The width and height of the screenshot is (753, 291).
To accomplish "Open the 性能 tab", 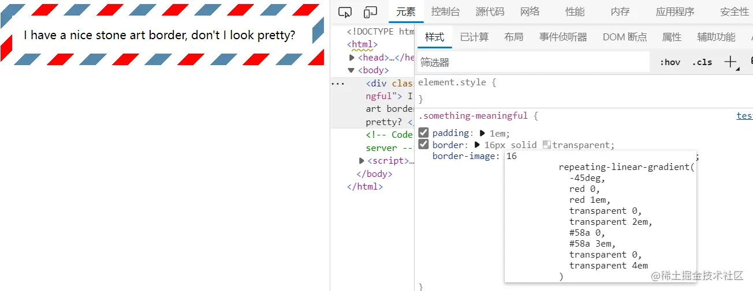I will pos(575,12).
